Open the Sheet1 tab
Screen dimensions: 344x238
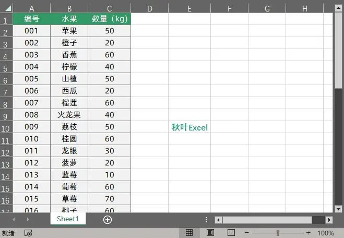(x=68, y=219)
